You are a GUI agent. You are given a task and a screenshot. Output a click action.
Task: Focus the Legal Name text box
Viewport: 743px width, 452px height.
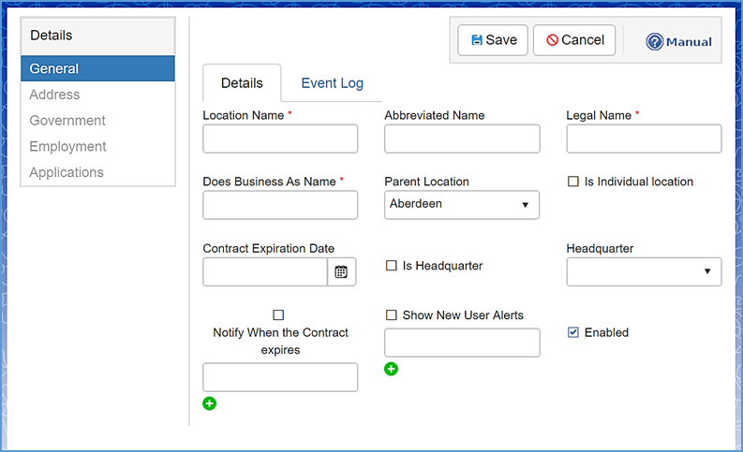coord(644,139)
